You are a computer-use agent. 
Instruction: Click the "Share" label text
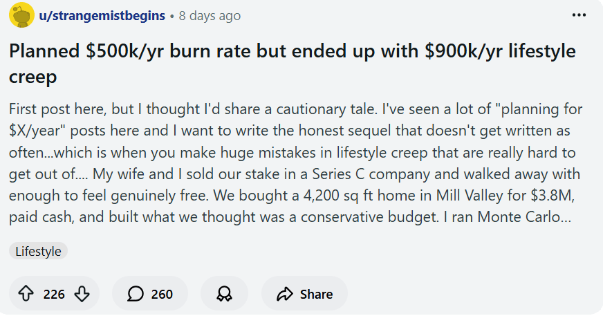[316, 294]
